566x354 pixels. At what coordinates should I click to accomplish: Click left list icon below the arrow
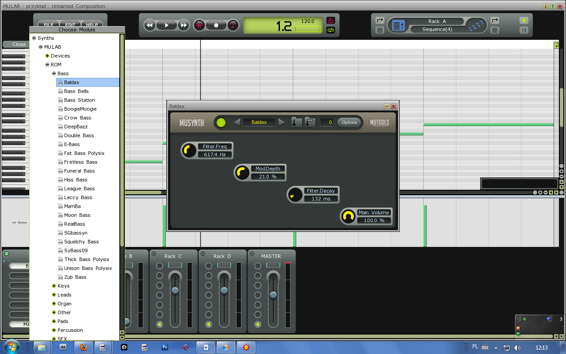(379, 30)
